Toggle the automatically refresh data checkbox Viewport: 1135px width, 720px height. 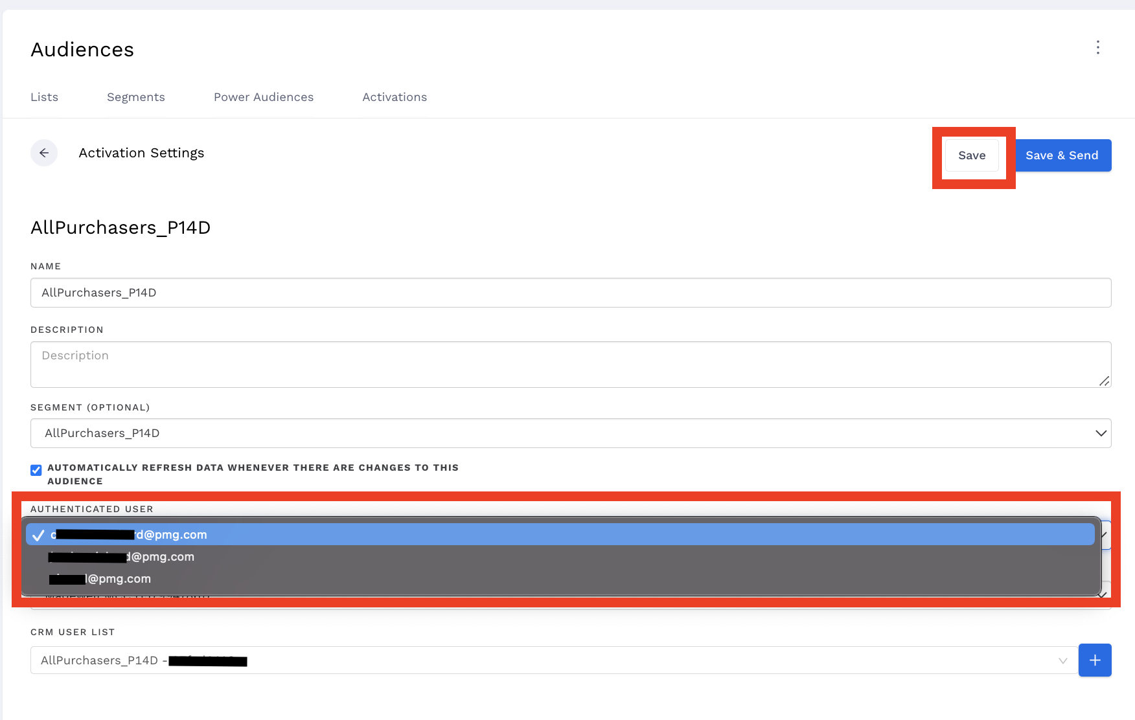(x=36, y=470)
